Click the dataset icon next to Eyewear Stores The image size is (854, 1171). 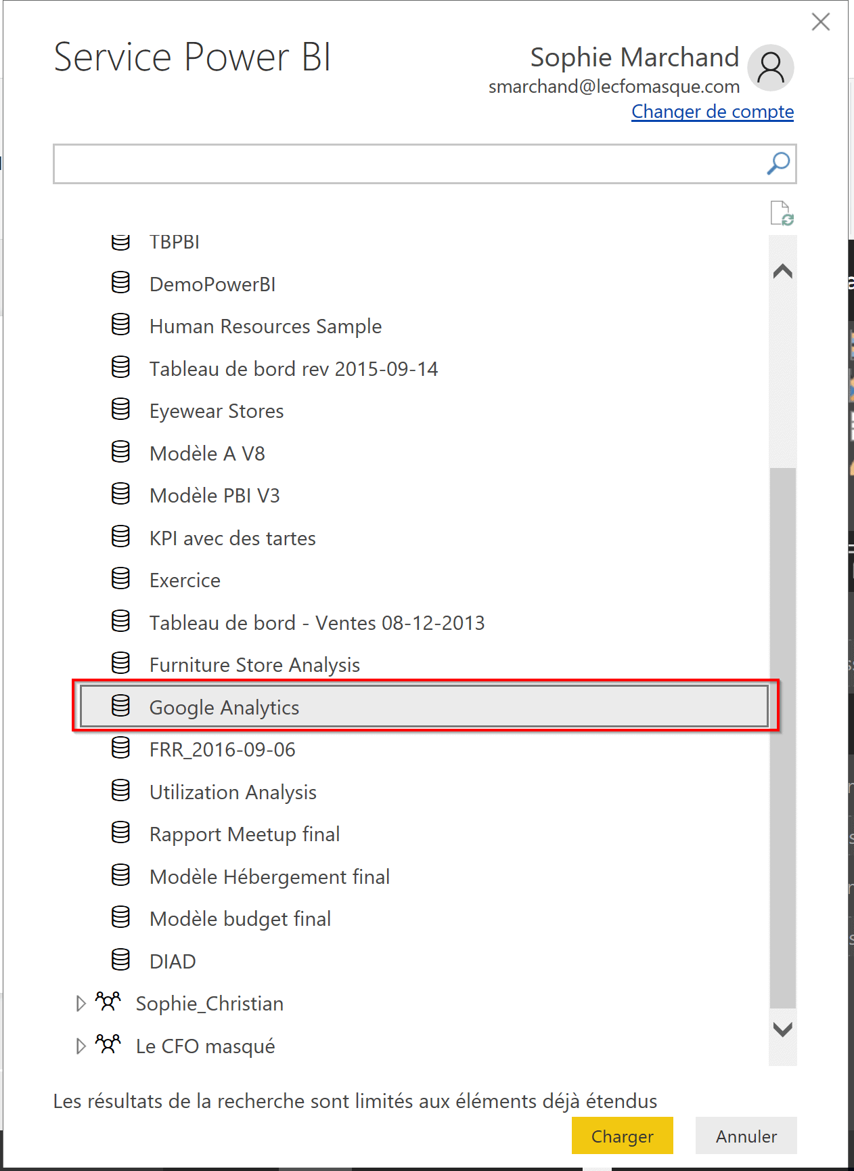120,410
